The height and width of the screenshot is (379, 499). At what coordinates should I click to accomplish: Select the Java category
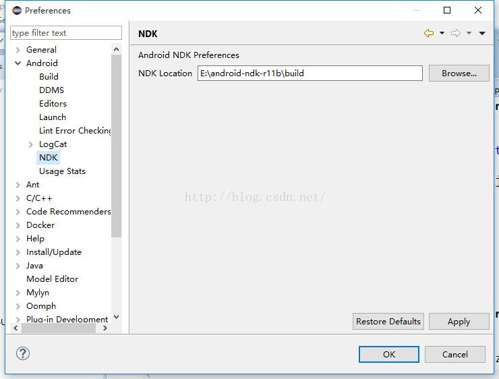34,266
